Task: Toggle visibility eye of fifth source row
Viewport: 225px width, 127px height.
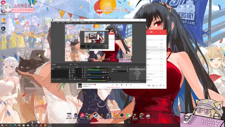Action: pos(82,75)
